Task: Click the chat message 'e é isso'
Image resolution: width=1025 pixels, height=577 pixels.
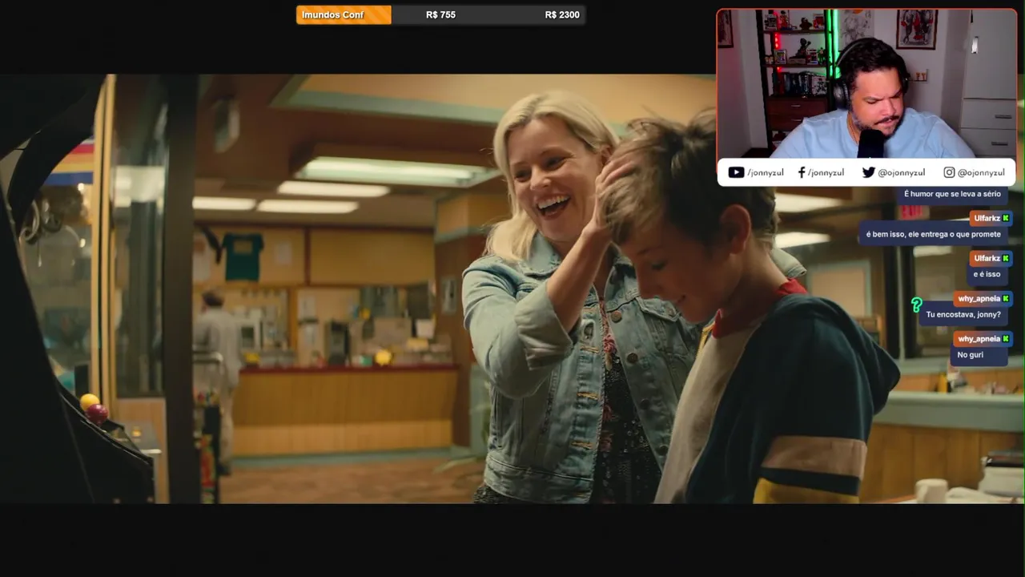Action: pyautogui.click(x=987, y=274)
